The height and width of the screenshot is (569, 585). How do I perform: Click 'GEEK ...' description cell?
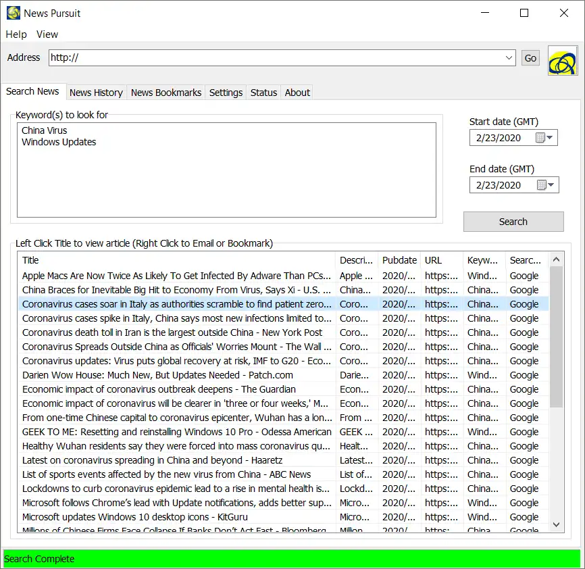click(x=356, y=432)
